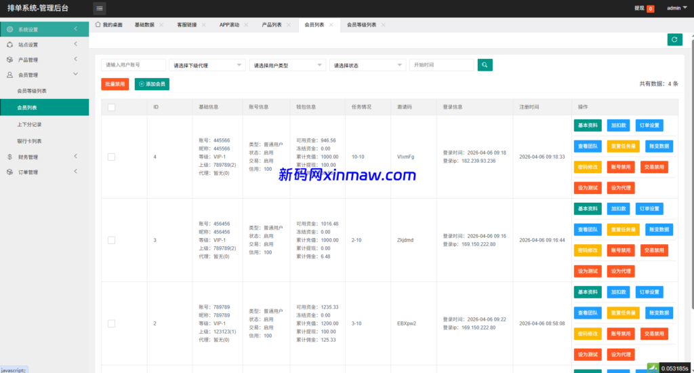Click the 添加会员 button

(152, 84)
